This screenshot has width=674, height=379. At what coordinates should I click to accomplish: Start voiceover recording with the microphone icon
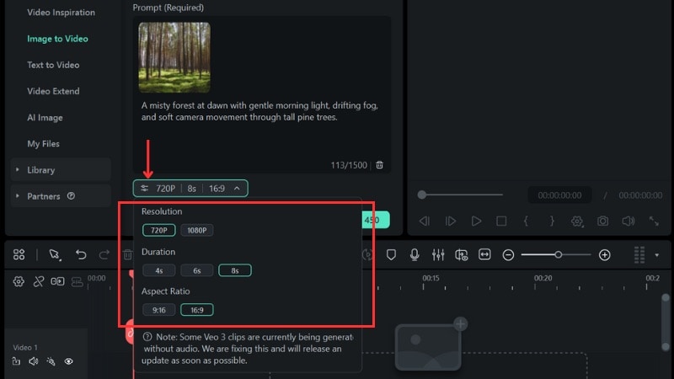click(415, 255)
